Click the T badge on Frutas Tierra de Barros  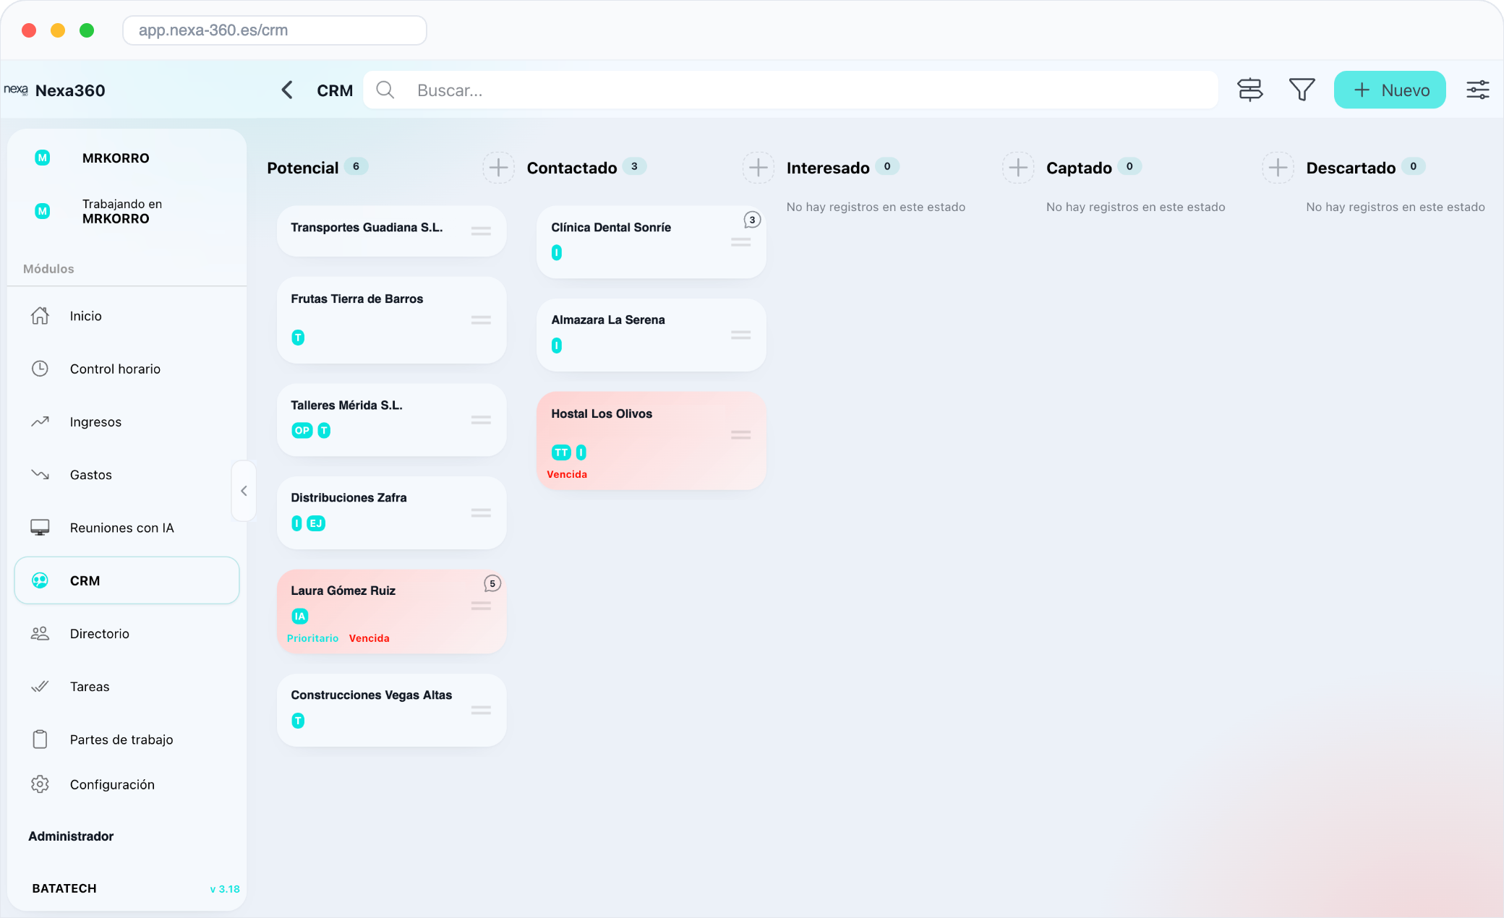tap(298, 338)
